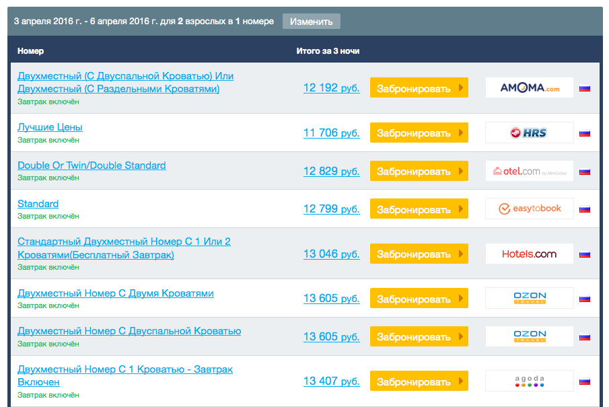Book the Hotels.com room for 13 046 руб.
This screenshot has height=407, width=609.
tap(419, 254)
